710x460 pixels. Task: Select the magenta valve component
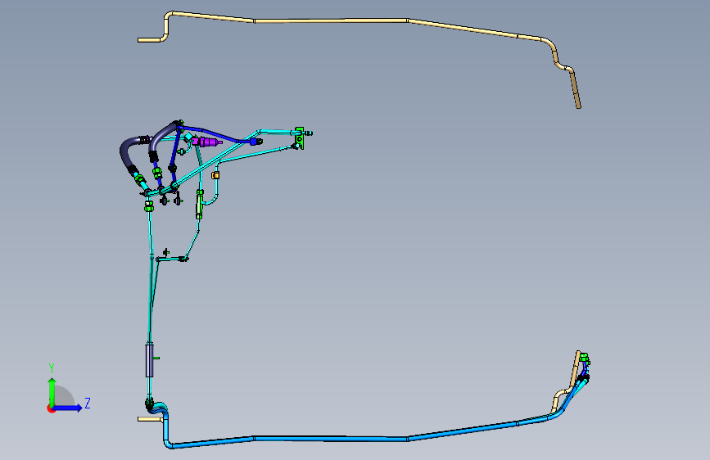206,142
